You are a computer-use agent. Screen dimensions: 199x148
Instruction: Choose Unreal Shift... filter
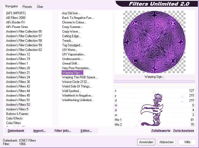coord(70,64)
